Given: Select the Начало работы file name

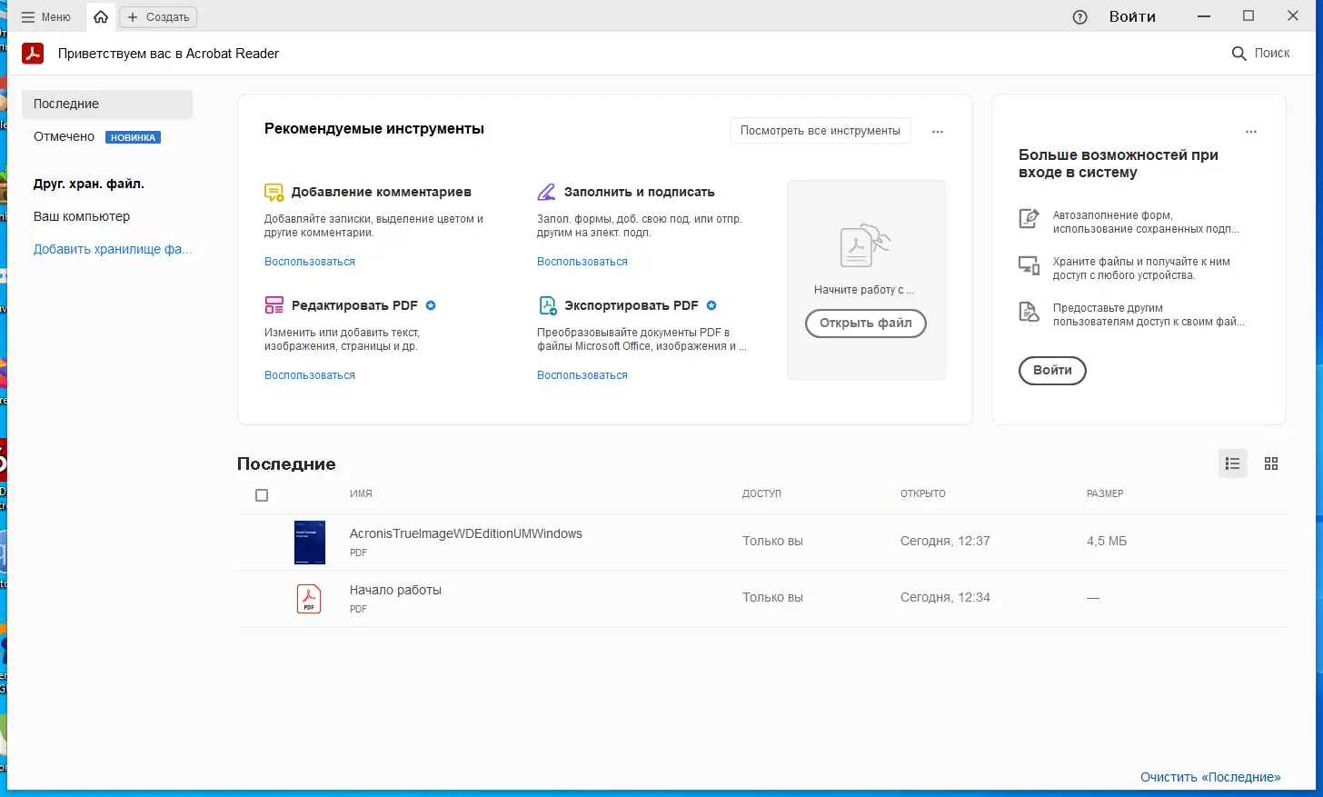Looking at the screenshot, I should click(395, 590).
